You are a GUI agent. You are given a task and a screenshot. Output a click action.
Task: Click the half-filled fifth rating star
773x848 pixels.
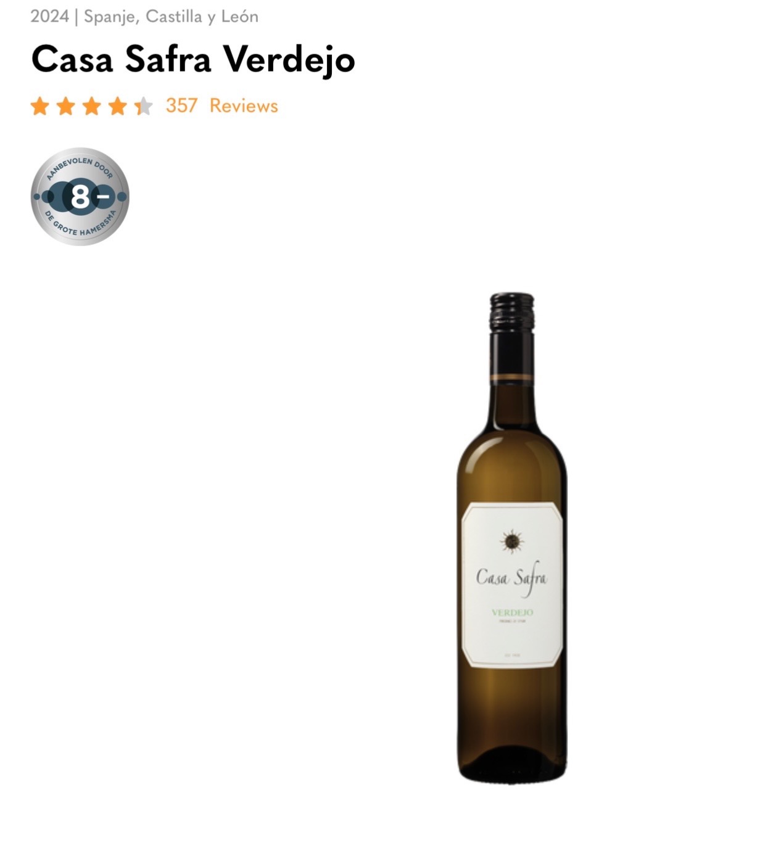point(143,106)
